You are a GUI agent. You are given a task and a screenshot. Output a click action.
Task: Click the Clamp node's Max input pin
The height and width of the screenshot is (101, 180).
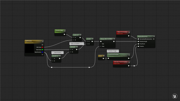[x=101, y=46]
